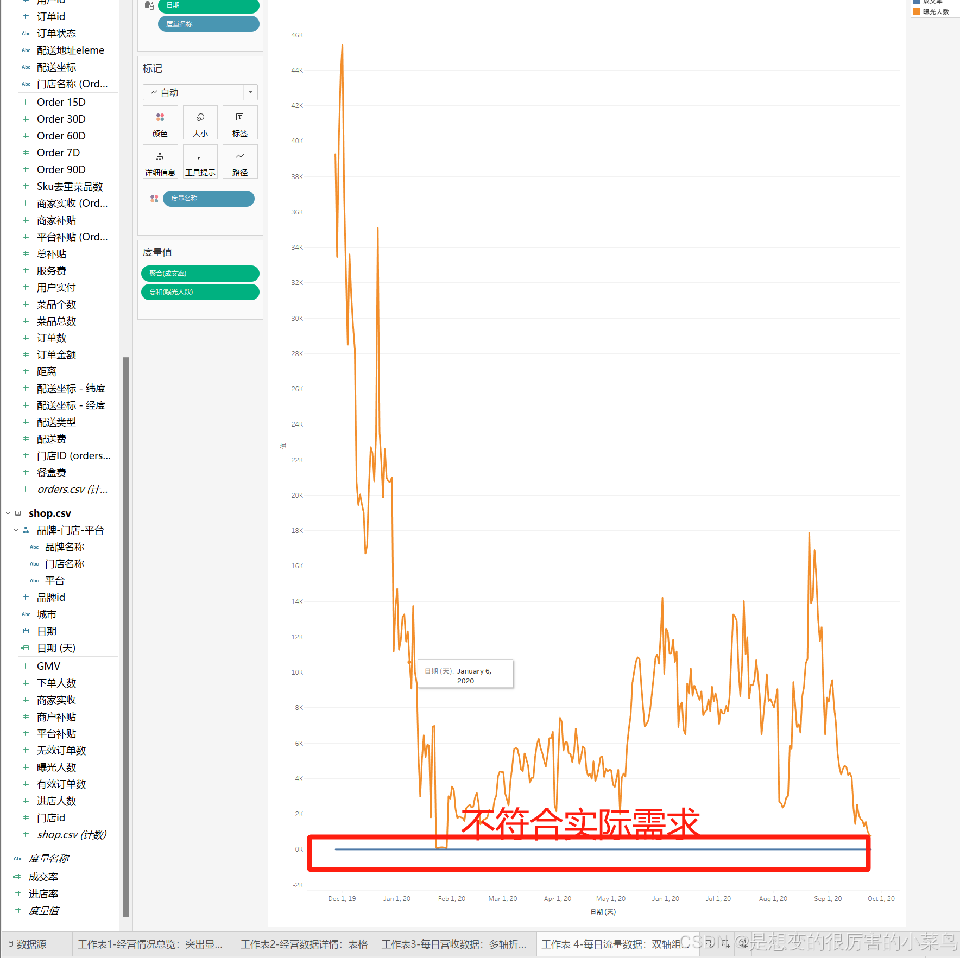
Task: Click the new dashboard icon after the sheet tabs
Action: pyautogui.click(x=727, y=944)
